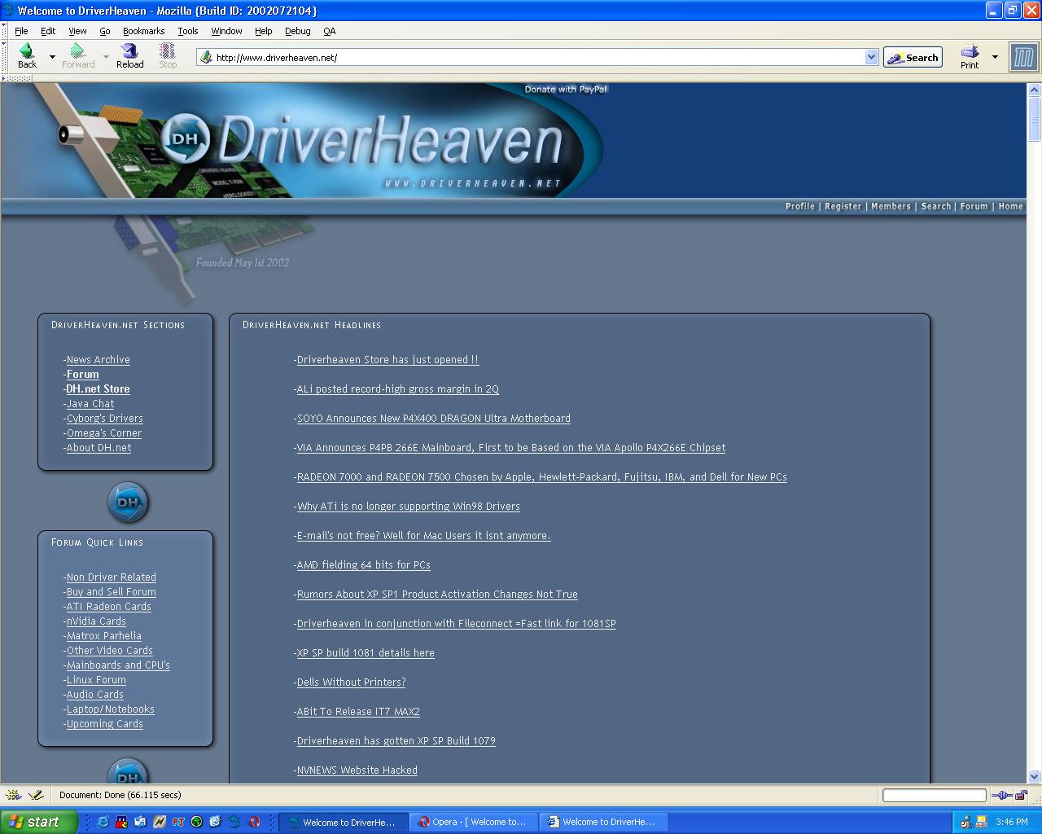Launch Internet Explorer from quick launch
The height and width of the screenshot is (834, 1042).
pyautogui.click(x=103, y=822)
